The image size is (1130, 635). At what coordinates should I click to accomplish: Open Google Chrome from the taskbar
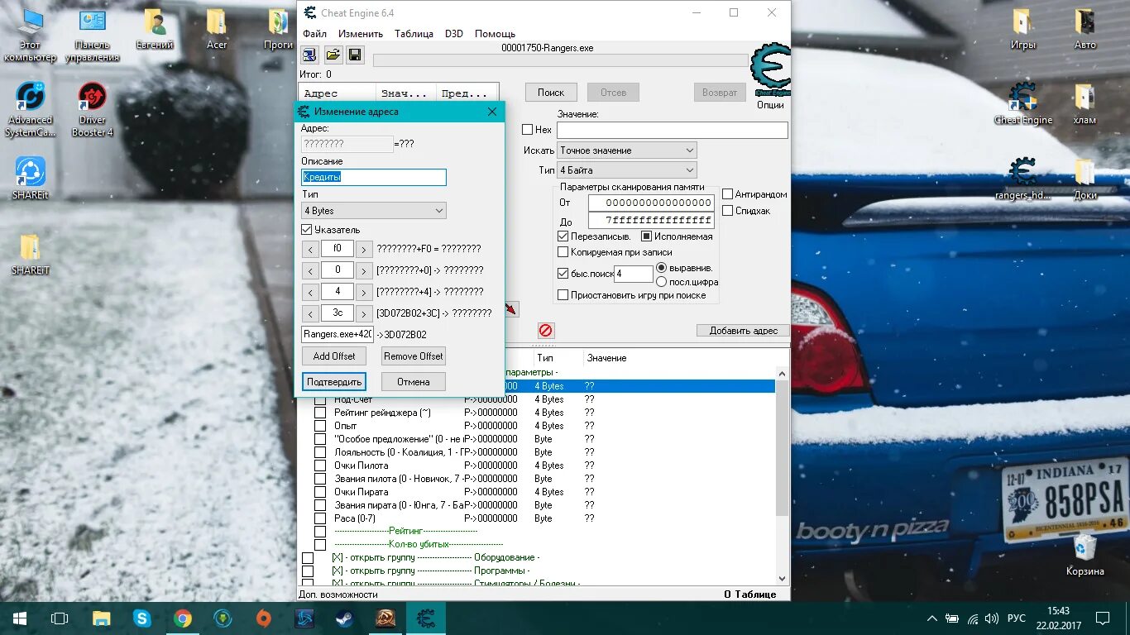coord(183,618)
